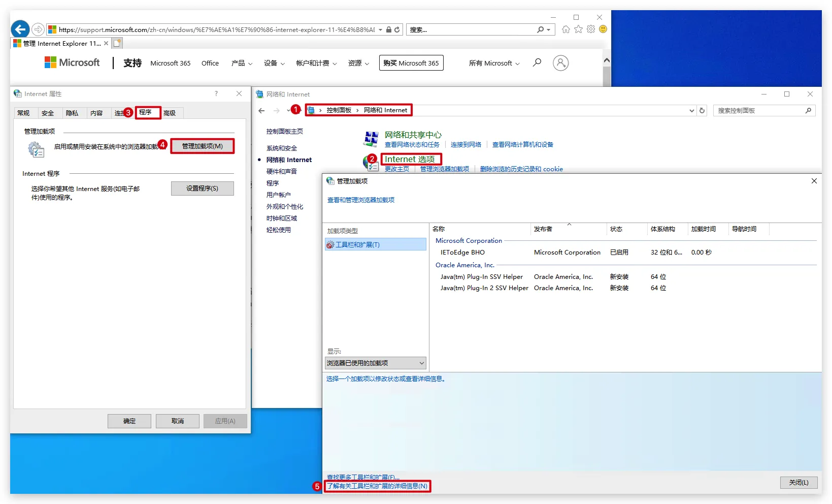Click the Microsoft account sign-in icon

point(560,63)
